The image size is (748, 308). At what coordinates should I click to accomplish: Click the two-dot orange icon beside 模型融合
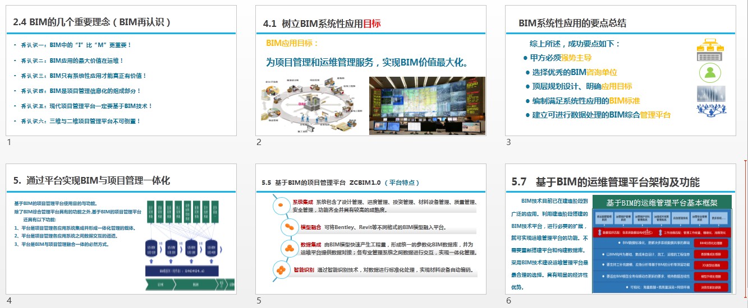[x=290, y=227]
